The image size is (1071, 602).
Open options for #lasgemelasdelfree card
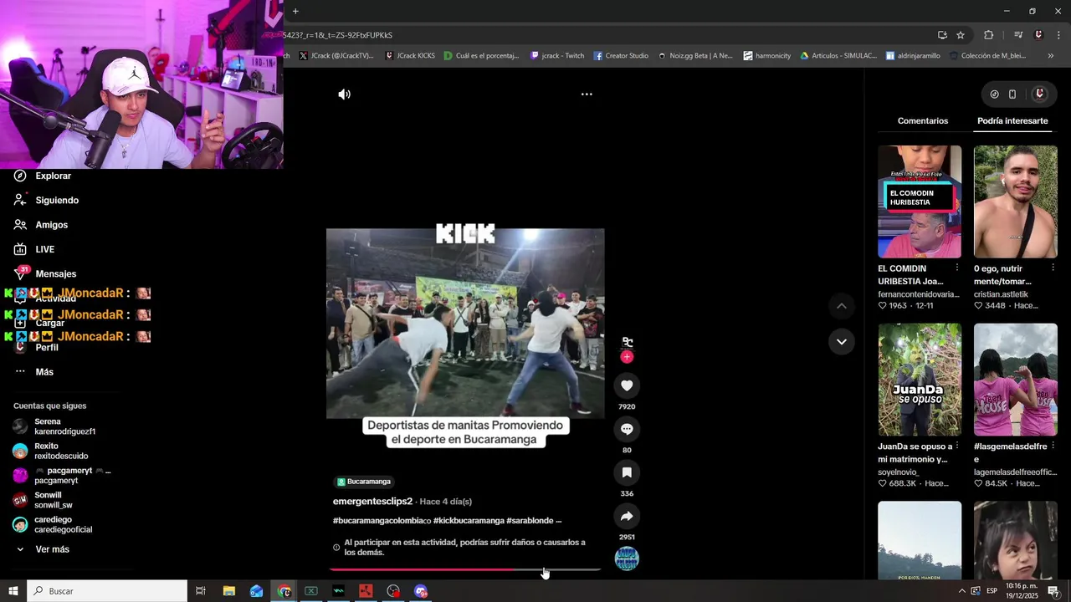tap(1053, 446)
